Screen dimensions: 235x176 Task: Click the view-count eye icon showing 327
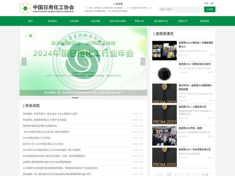coord(209,136)
